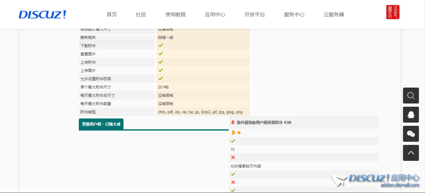Viewport: 425px width, 193px height.
Task: Click the 社区 navigation link
Action: (x=141, y=15)
